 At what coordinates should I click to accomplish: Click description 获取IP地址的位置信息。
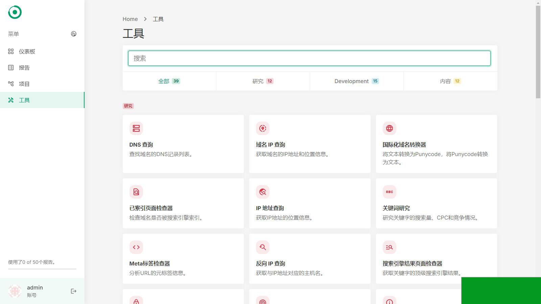pos(285,218)
